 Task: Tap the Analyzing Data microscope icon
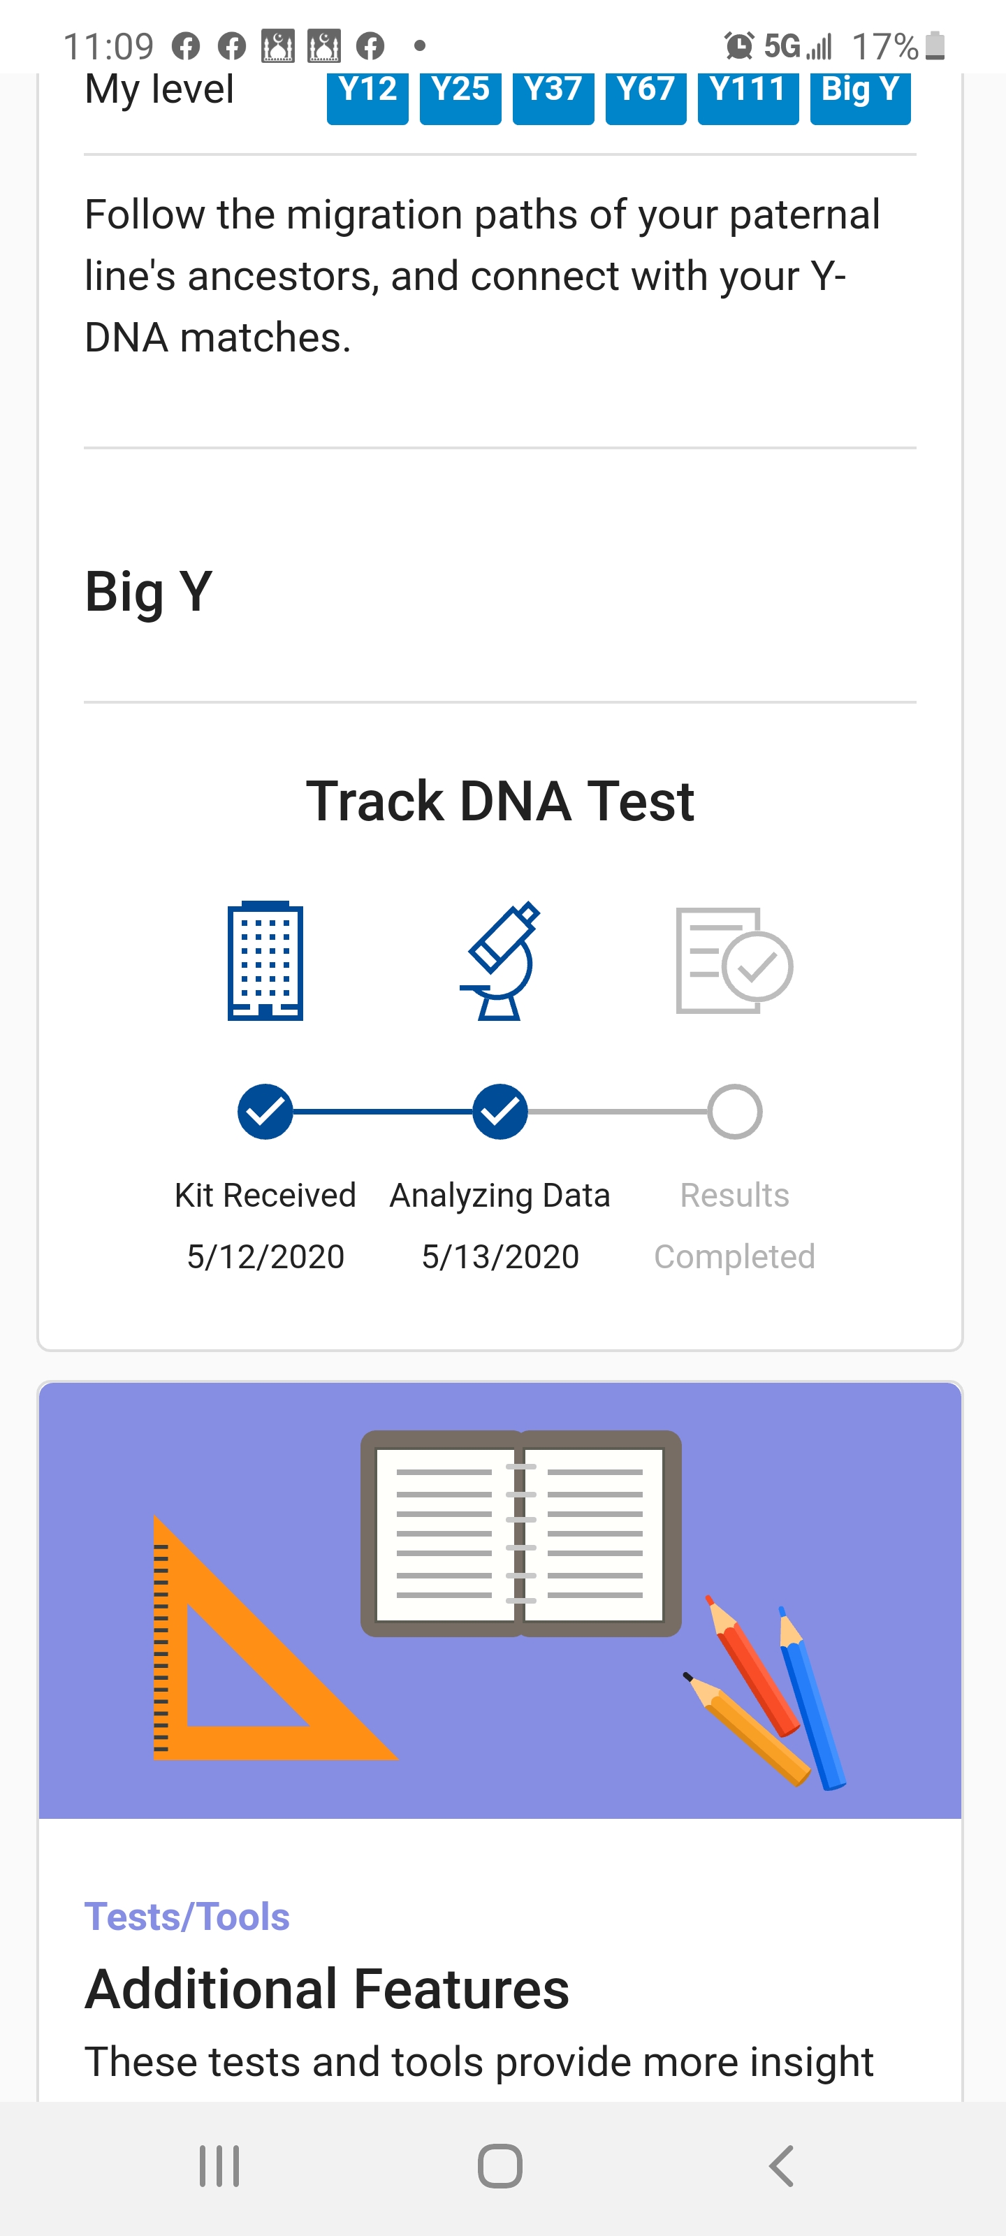(x=500, y=961)
